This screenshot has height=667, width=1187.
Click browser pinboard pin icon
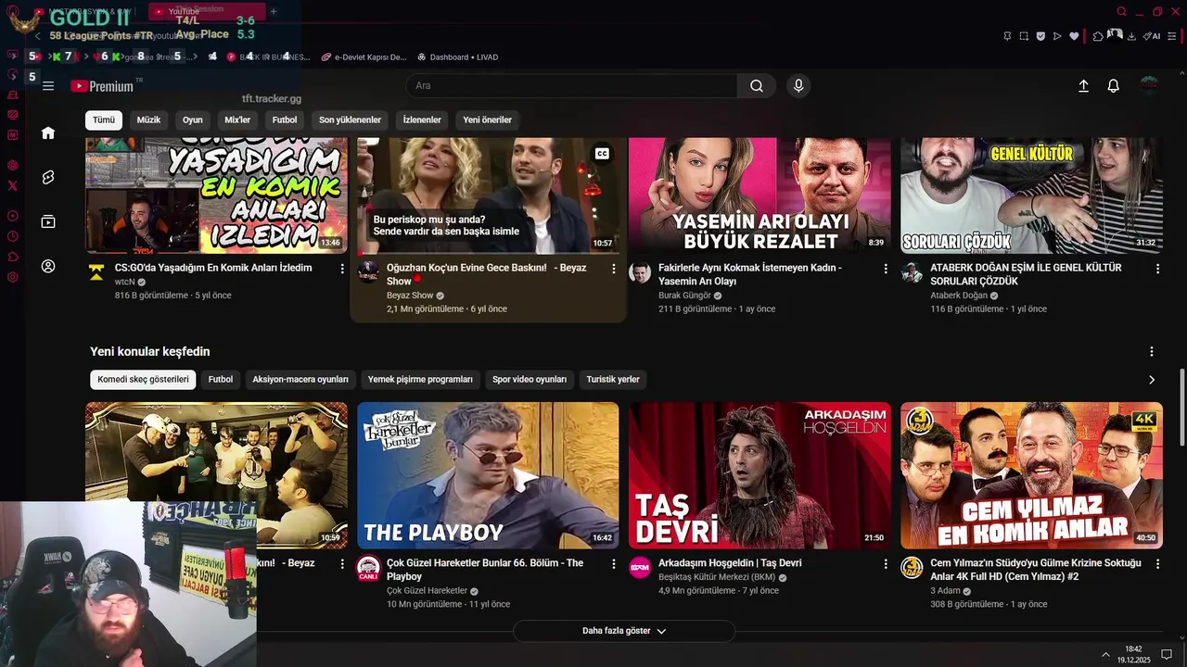pyautogui.click(x=1007, y=36)
